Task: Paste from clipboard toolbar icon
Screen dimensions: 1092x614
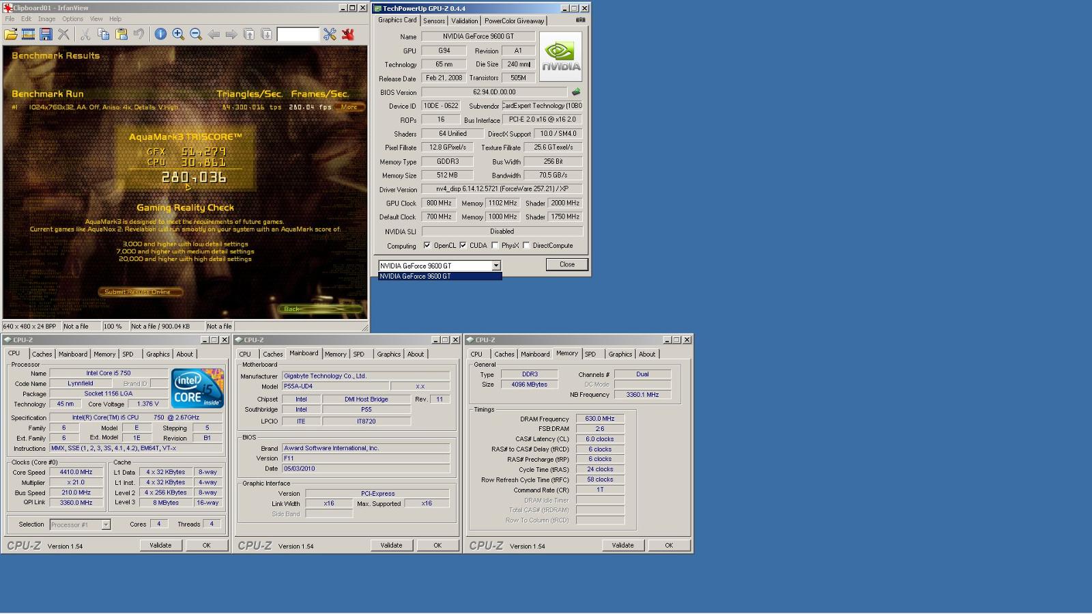Action: (121, 34)
